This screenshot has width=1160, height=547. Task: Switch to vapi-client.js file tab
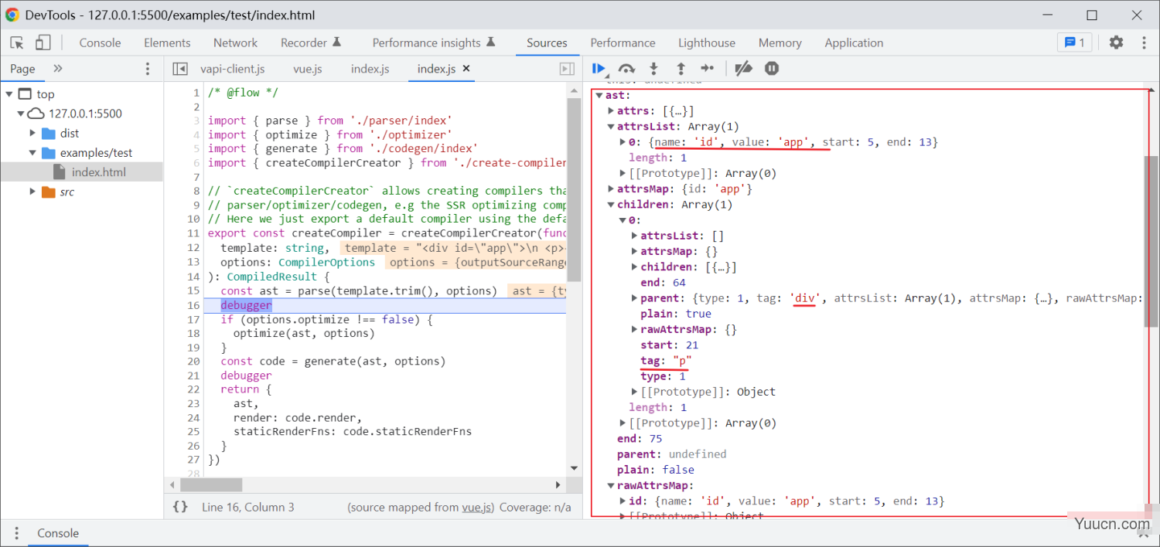pos(232,69)
